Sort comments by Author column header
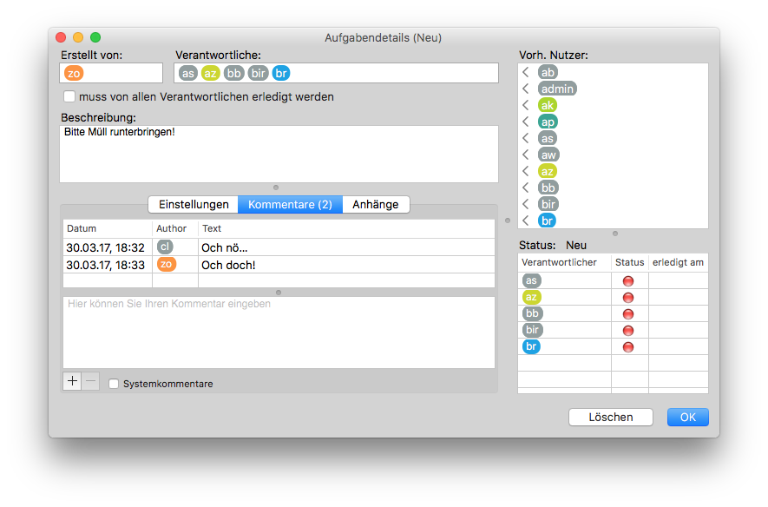The height and width of the screenshot is (507, 768). pyautogui.click(x=175, y=229)
